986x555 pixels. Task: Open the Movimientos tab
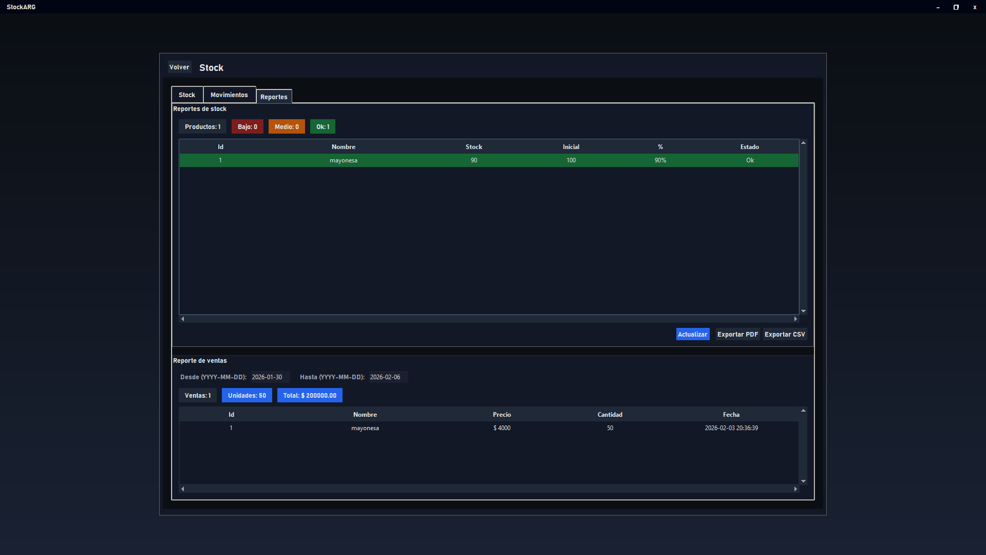(229, 95)
